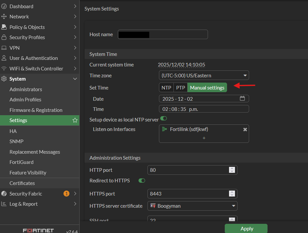This screenshot has height=233, width=308.
Task: Select the PTP time option
Action: tap(180, 88)
